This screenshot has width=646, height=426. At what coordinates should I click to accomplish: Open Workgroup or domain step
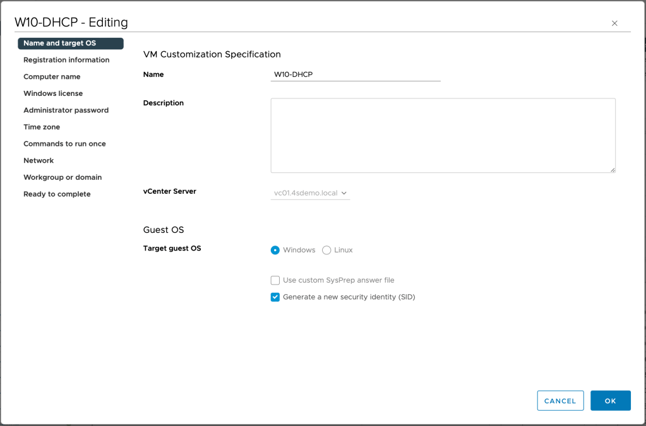click(x=63, y=177)
